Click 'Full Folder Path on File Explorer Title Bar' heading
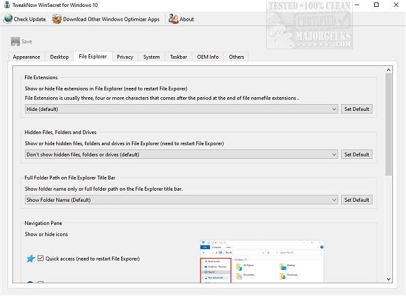 pyautogui.click(x=70, y=178)
